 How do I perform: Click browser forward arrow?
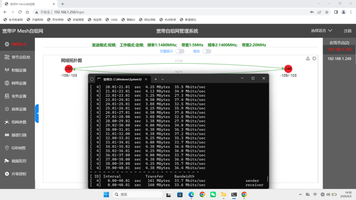tap(12, 12)
